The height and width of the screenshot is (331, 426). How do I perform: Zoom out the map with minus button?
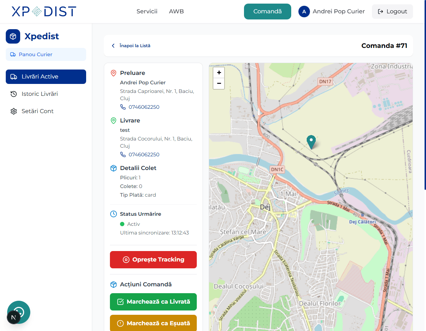click(219, 83)
